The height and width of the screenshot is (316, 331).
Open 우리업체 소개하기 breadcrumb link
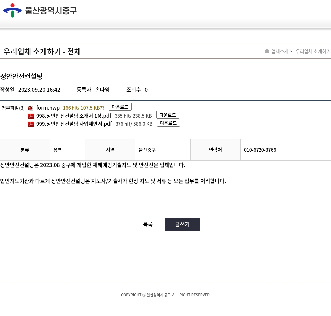tap(313, 51)
